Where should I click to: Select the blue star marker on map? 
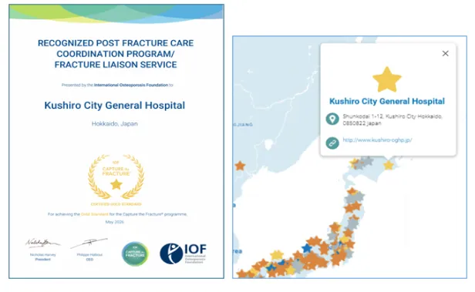click(x=307, y=248)
